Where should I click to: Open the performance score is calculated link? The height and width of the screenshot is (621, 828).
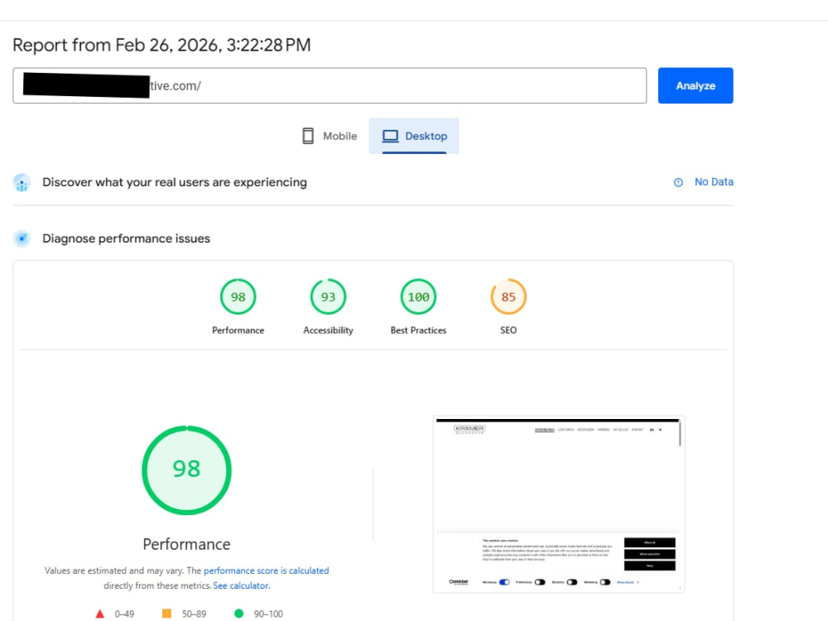pyautogui.click(x=266, y=570)
